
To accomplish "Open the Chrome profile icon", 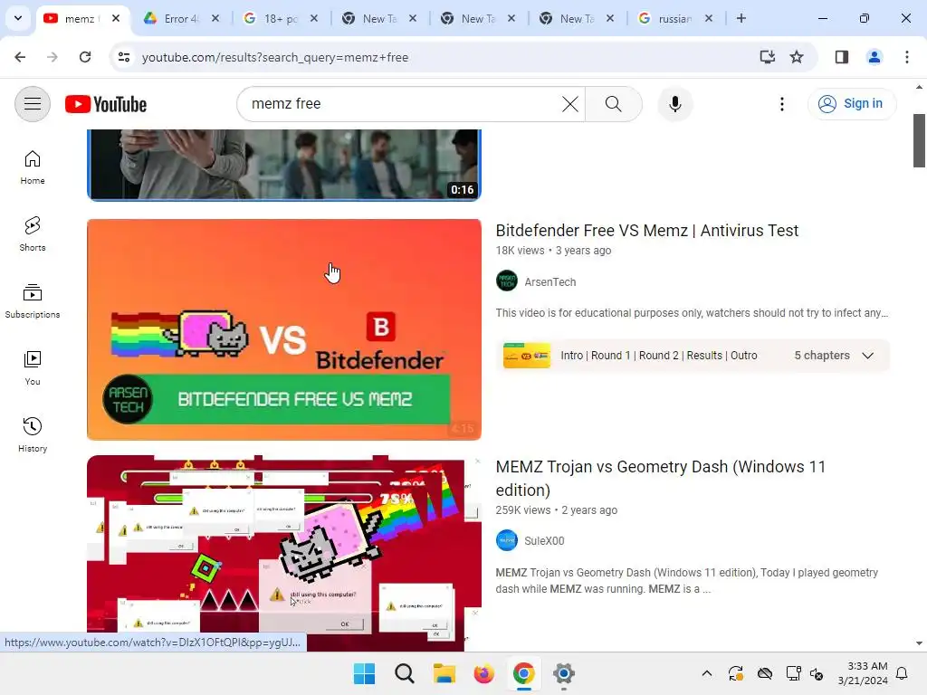I will tap(874, 57).
